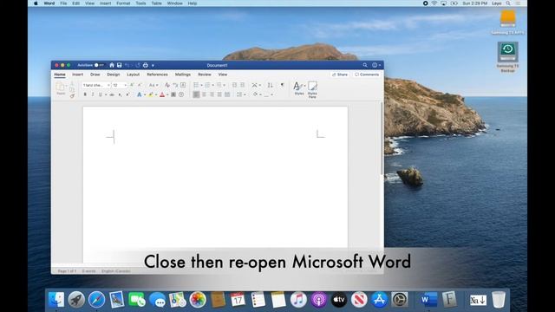The height and width of the screenshot is (312, 555).
Task: Click the Home icon in Word's title bar
Action: (x=112, y=65)
